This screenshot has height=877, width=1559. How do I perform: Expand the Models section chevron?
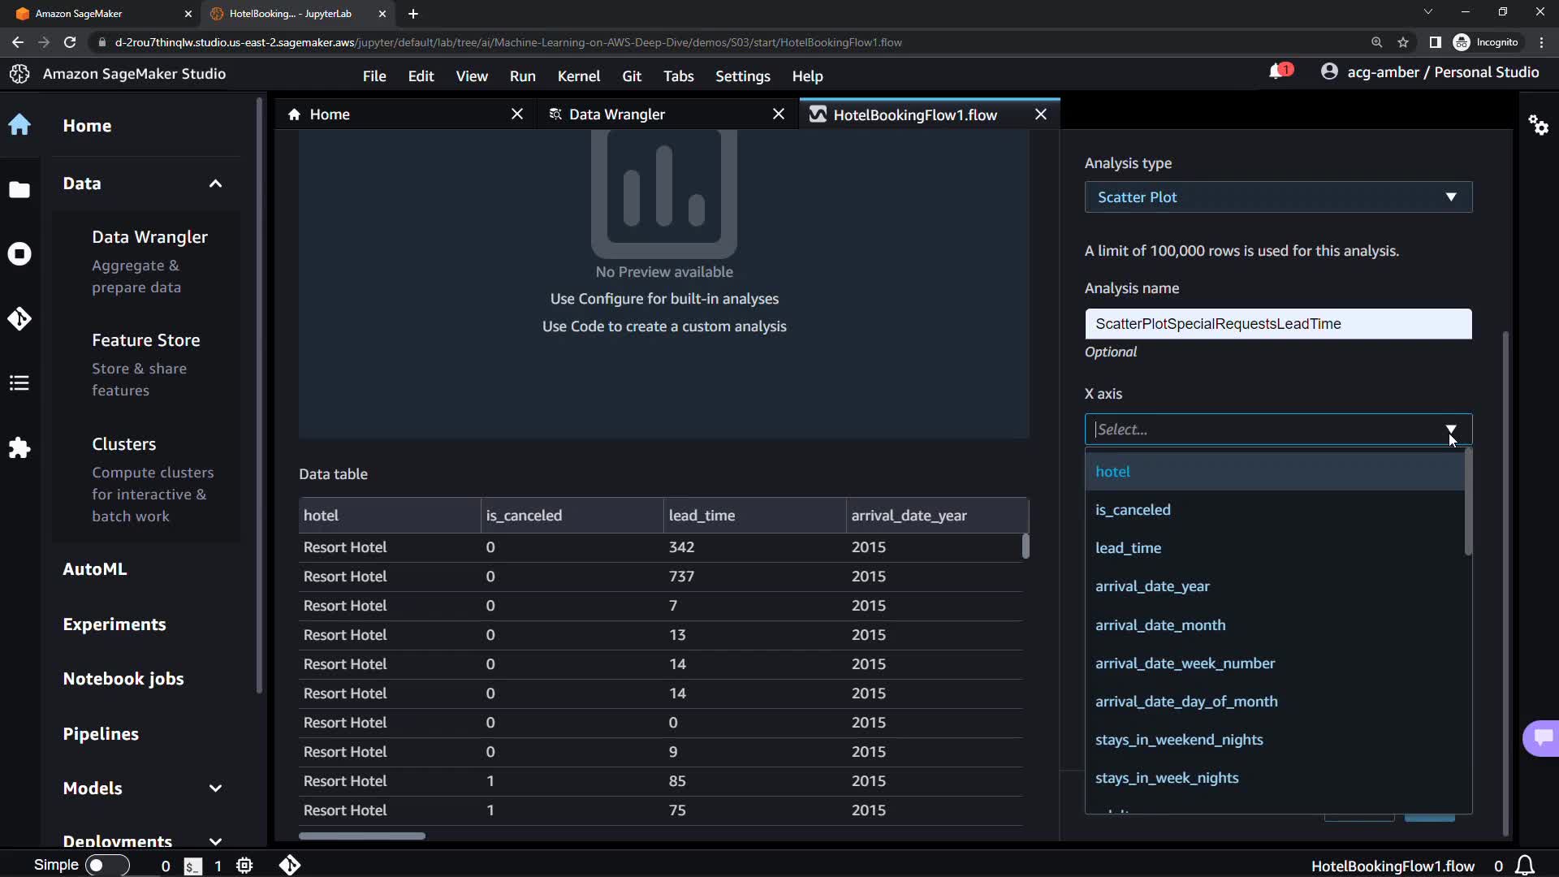click(x=215, y=788)
